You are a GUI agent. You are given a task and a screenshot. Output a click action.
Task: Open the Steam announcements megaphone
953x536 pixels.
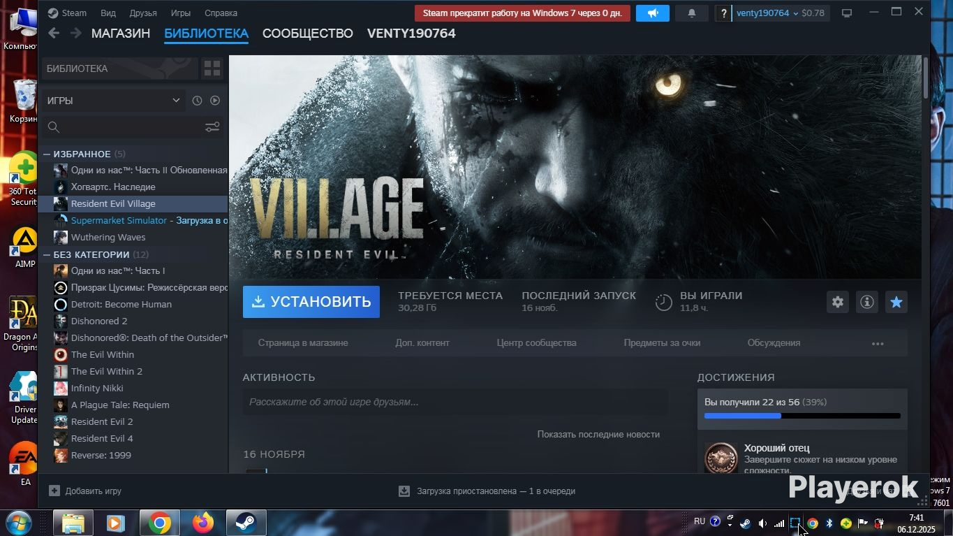tap(653, 13)
